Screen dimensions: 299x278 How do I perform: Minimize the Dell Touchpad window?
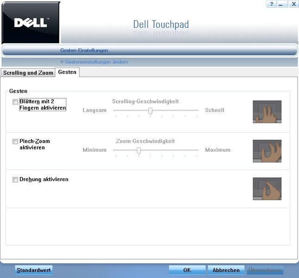[282, 4]
